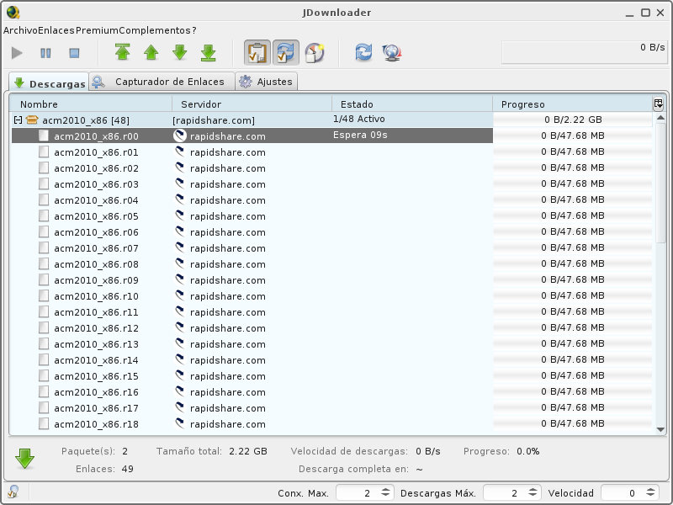This screenshot has height=505, width=673.
Task: Toggle automatic reconnect icon
Action: point(286,53)
